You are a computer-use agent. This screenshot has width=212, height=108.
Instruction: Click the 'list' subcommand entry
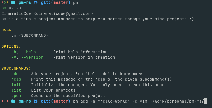point(16,90)
